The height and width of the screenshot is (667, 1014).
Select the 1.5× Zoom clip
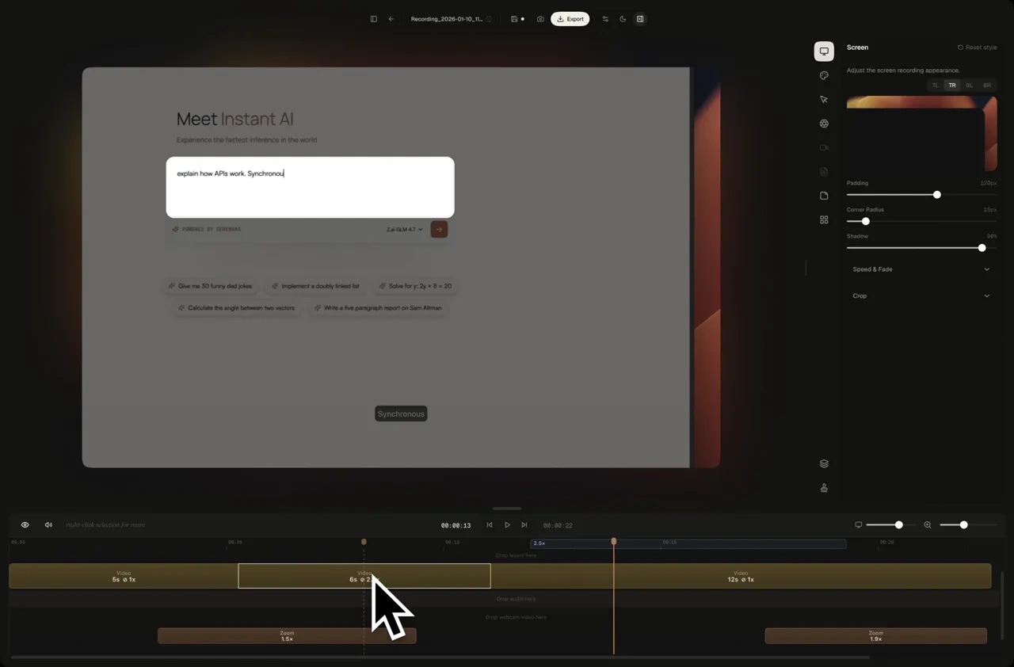coord(287,635)
